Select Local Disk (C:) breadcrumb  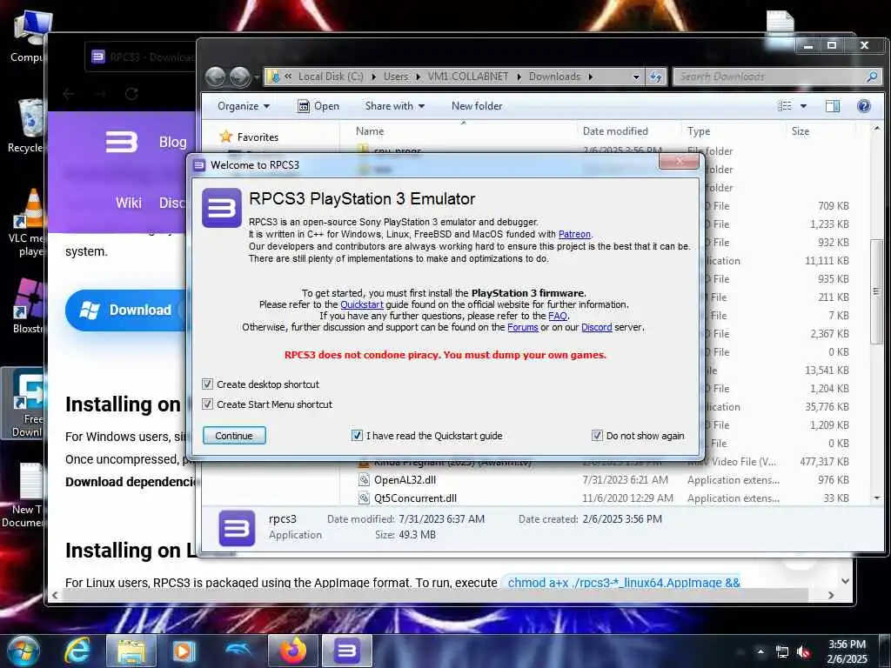331,77
